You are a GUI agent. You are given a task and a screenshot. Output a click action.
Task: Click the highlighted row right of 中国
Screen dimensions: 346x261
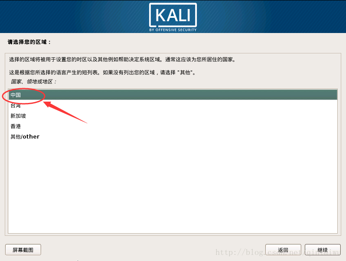tap(179, 95)
